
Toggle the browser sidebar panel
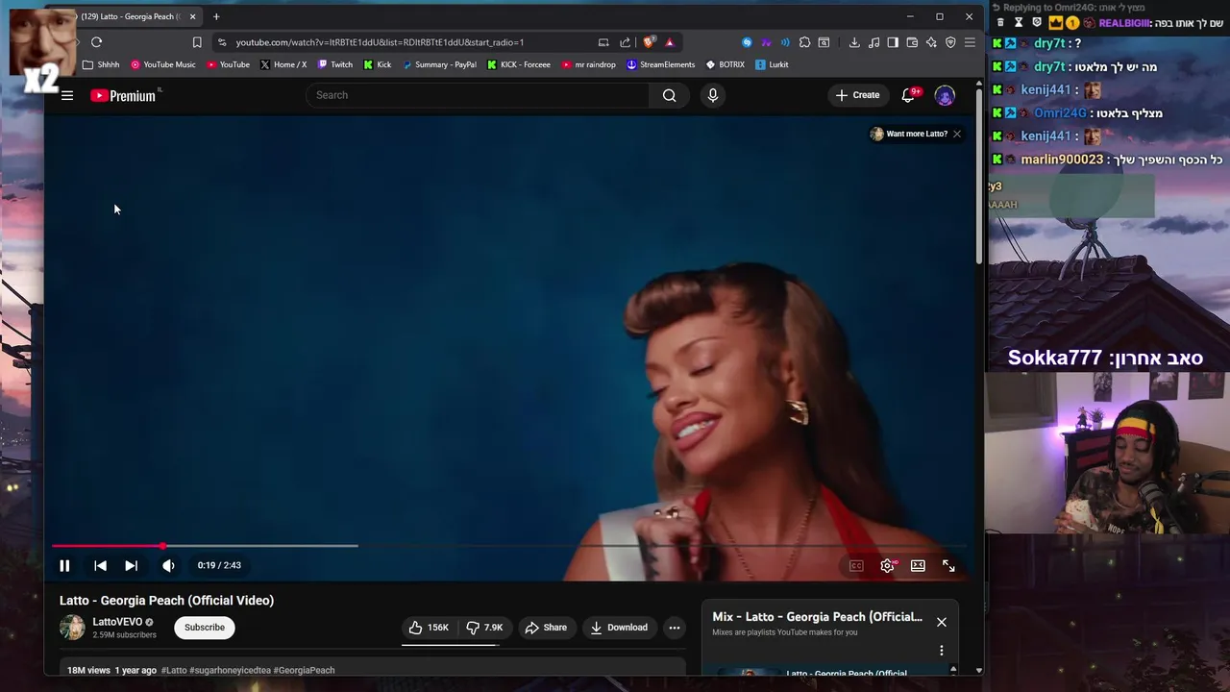[x=893, y=42]
